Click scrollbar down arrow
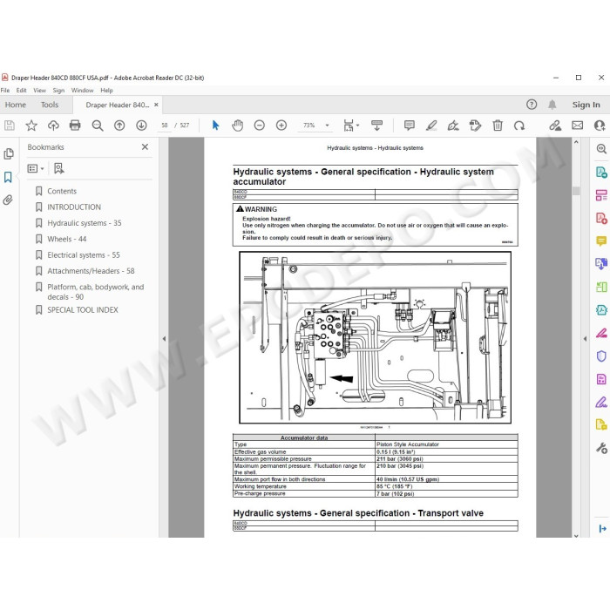 576,535
